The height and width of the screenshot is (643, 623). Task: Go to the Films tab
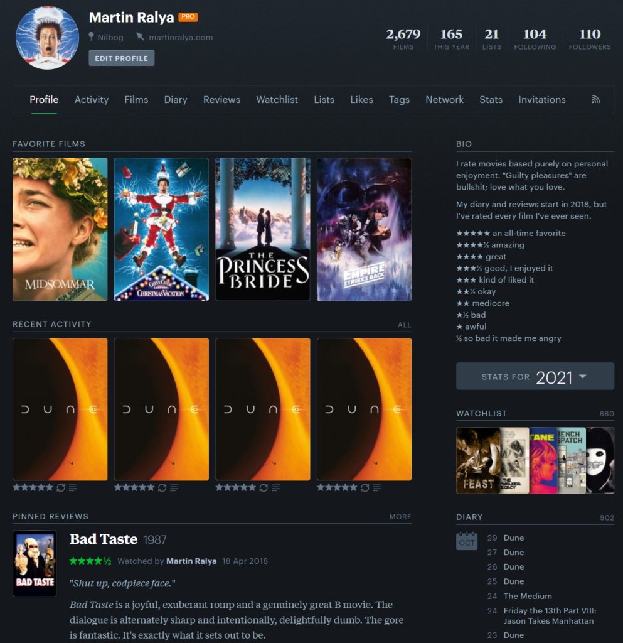[x=136, y=100]
